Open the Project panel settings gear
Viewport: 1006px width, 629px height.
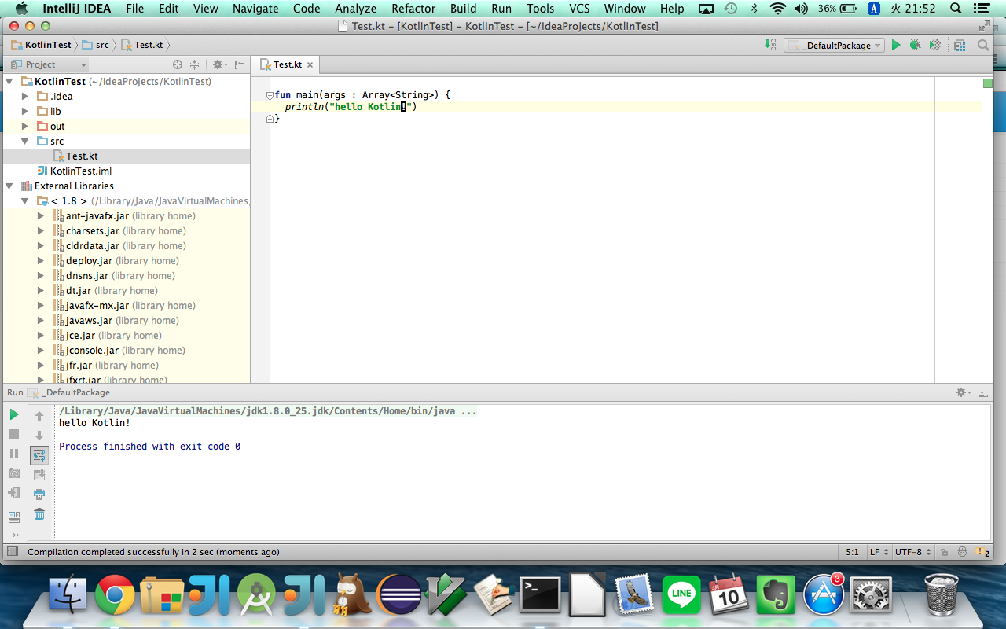point(219,64)
